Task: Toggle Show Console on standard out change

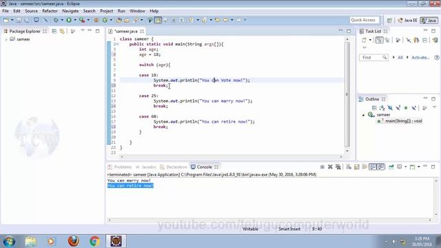Action: tap(373, 167)
